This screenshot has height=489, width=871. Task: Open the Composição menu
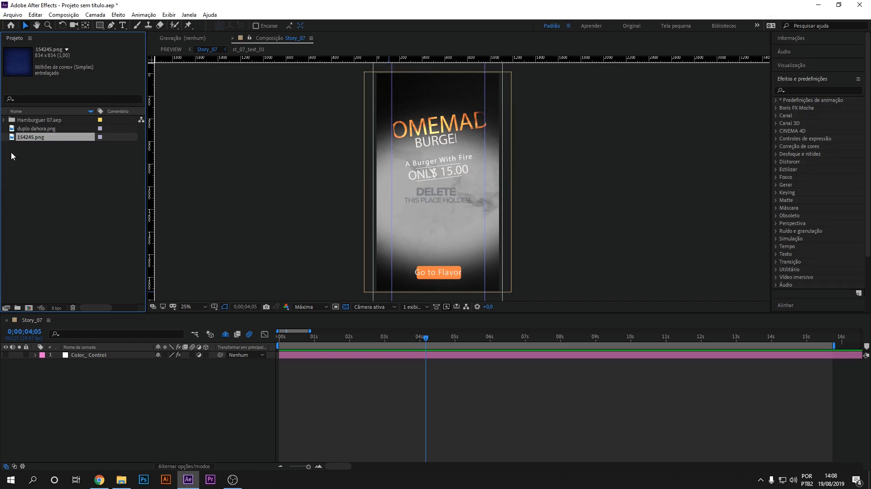point(64,15)
